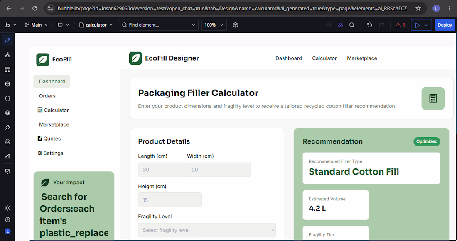Open the Find element search box
Image resolution: width=457 pixels, height=241 pixels.
tap(159, 25)
